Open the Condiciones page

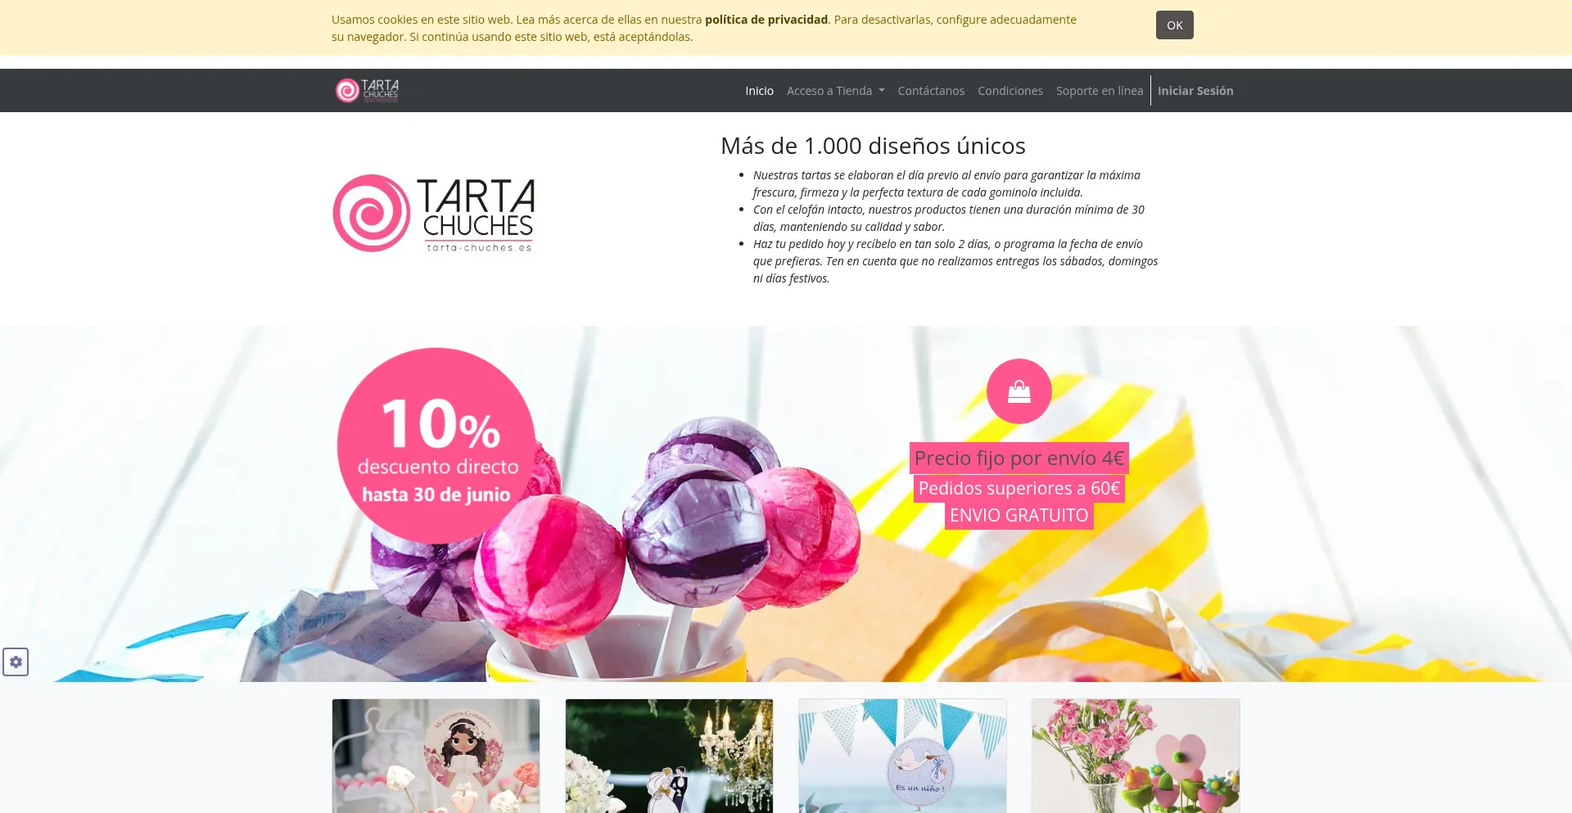click(x=1010, y=91)
